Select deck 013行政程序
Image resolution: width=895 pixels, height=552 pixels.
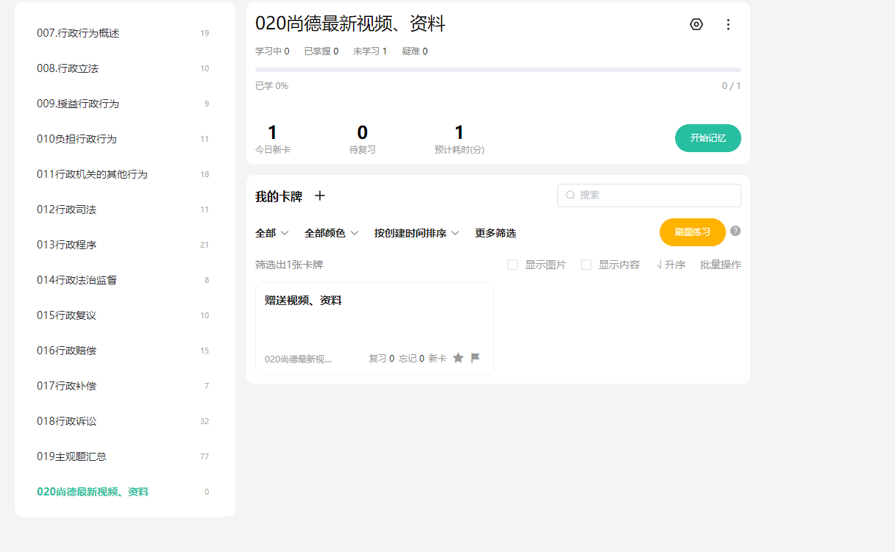pos(125,245)
